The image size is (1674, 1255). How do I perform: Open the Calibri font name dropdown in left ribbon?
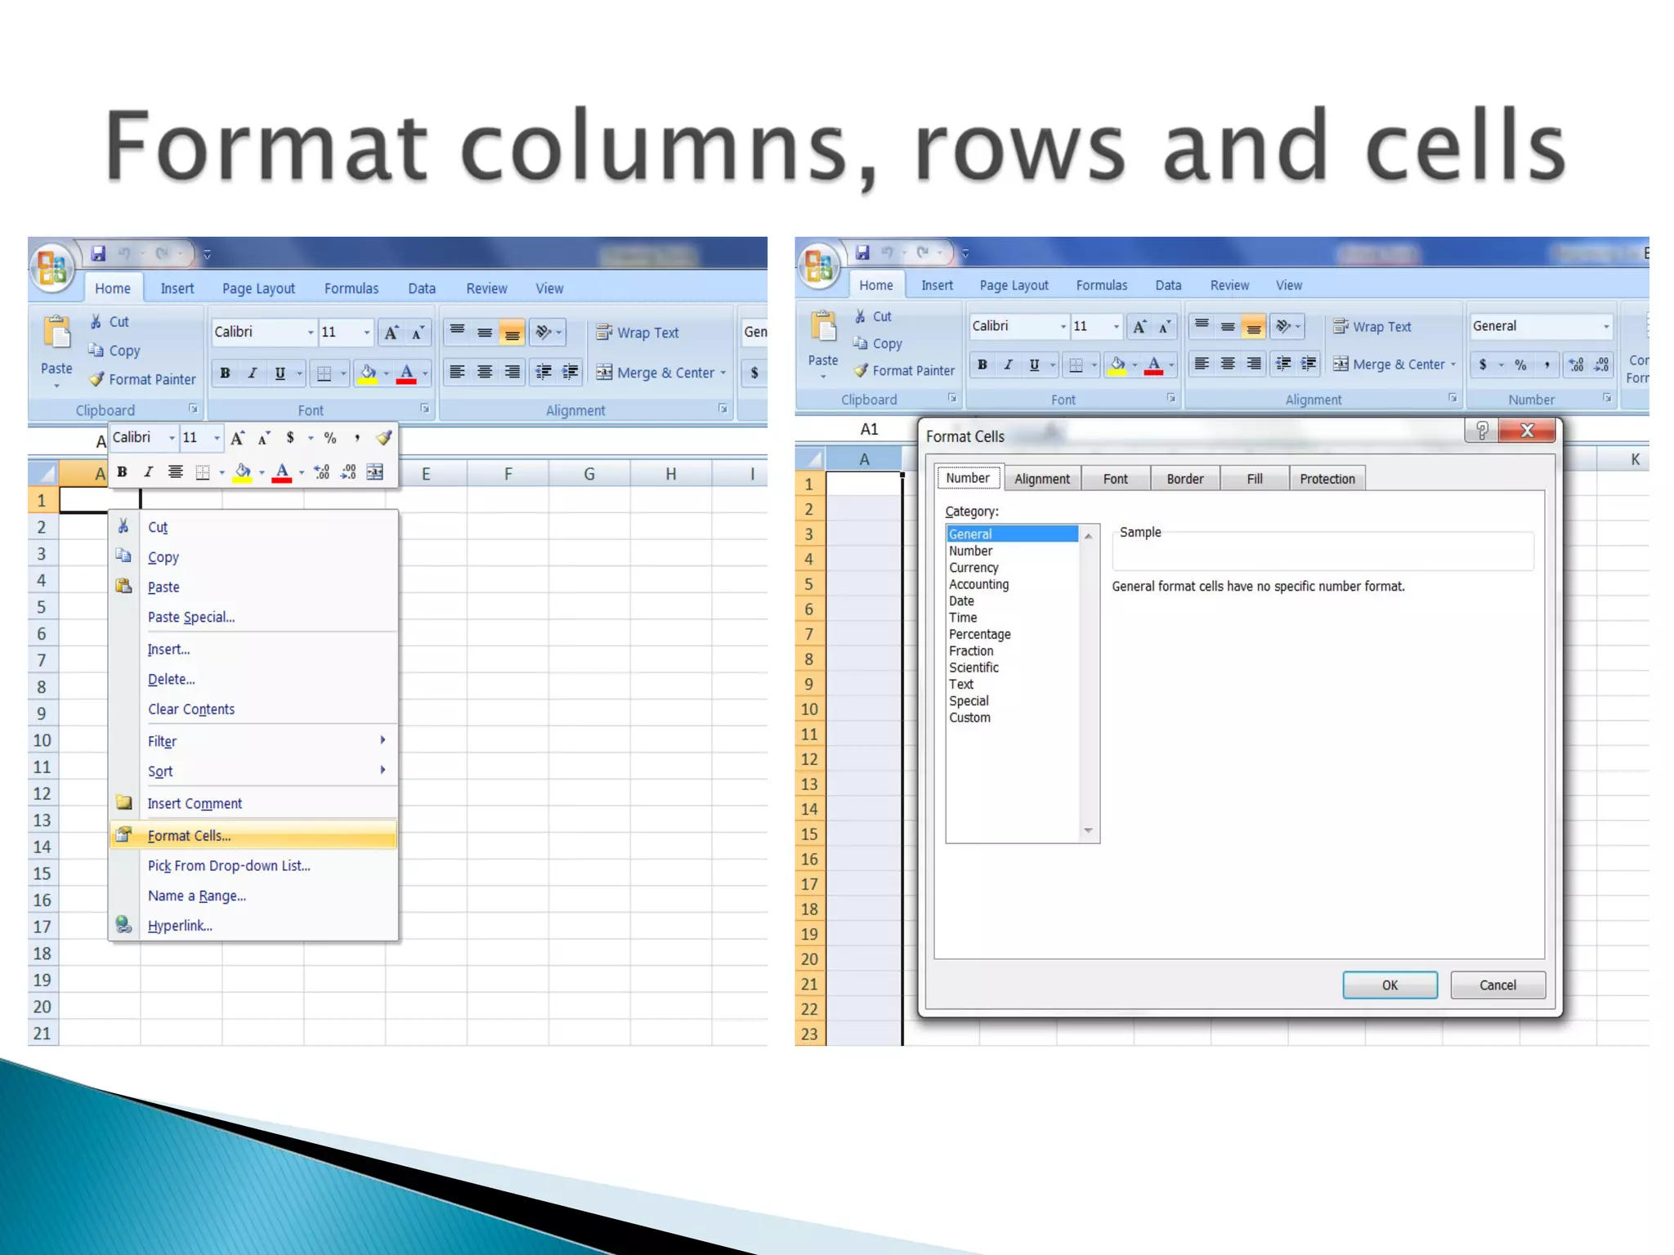coord(311,333)
